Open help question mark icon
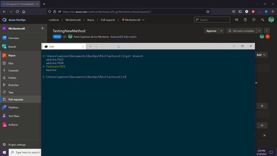Screen dimensions: 277x156 (x=254, y=19)
